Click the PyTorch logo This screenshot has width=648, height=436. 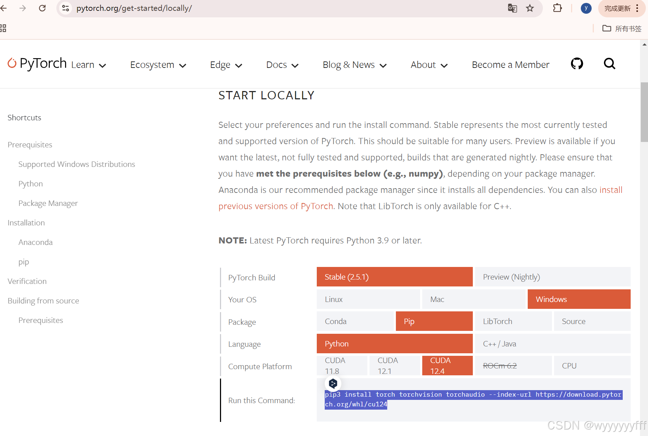click(x=37, y=63)
